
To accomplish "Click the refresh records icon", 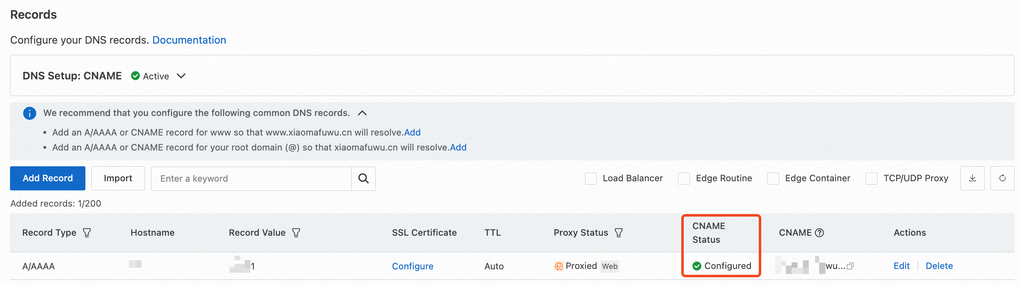I will [x=1002, y=178].
